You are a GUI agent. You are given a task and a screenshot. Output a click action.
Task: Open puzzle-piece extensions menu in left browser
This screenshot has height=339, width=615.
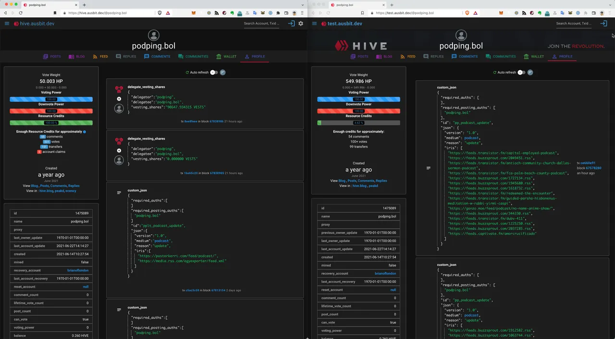point(278,13)
